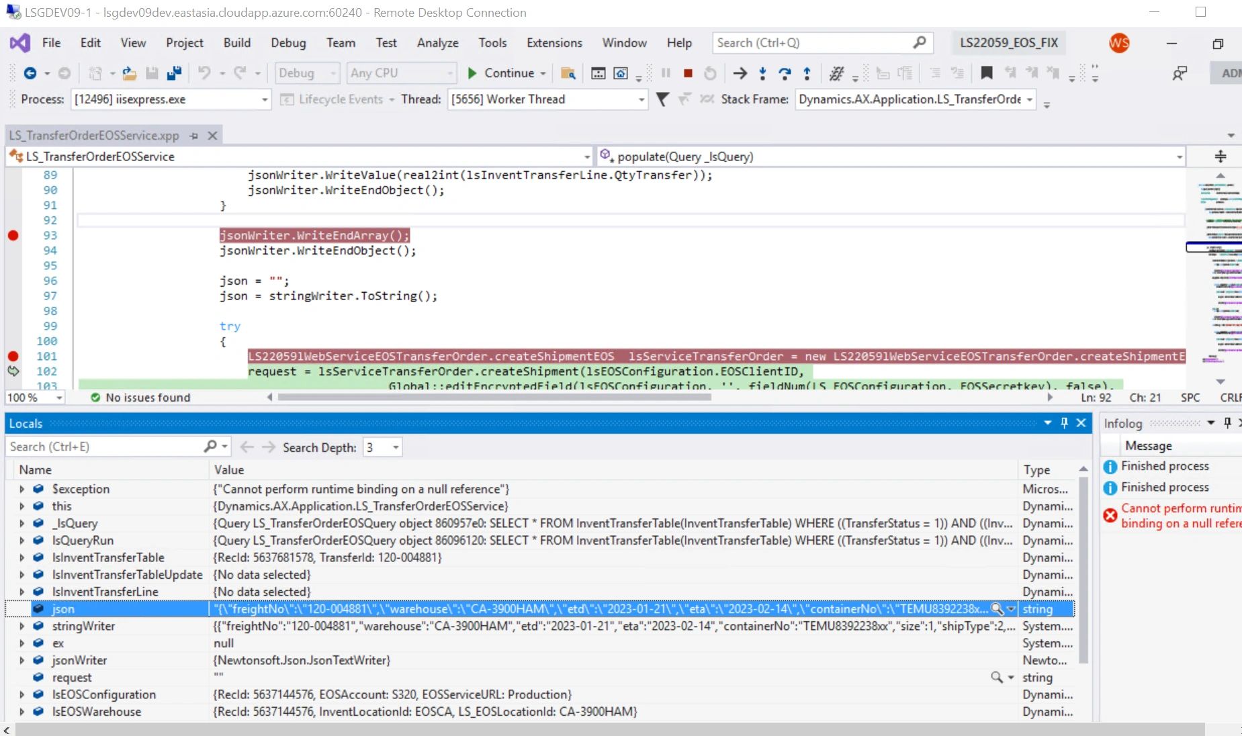Open the Debug menu
Screen dimensions: 1242x736
pos(288,42)
